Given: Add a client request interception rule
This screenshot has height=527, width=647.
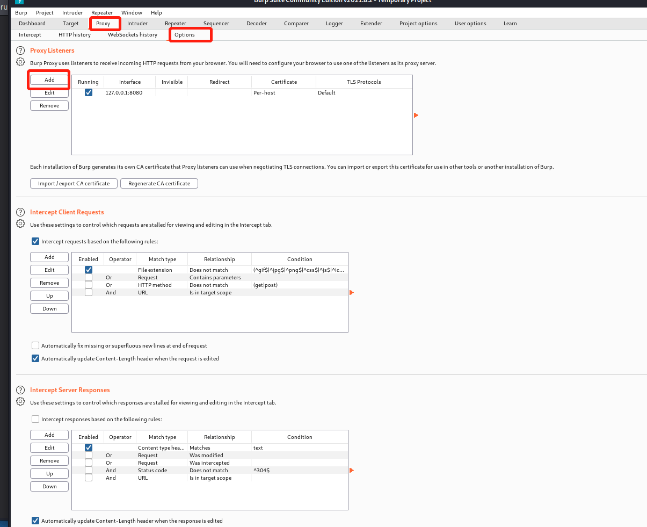Looking at the screenshot, I should point(49,257).
